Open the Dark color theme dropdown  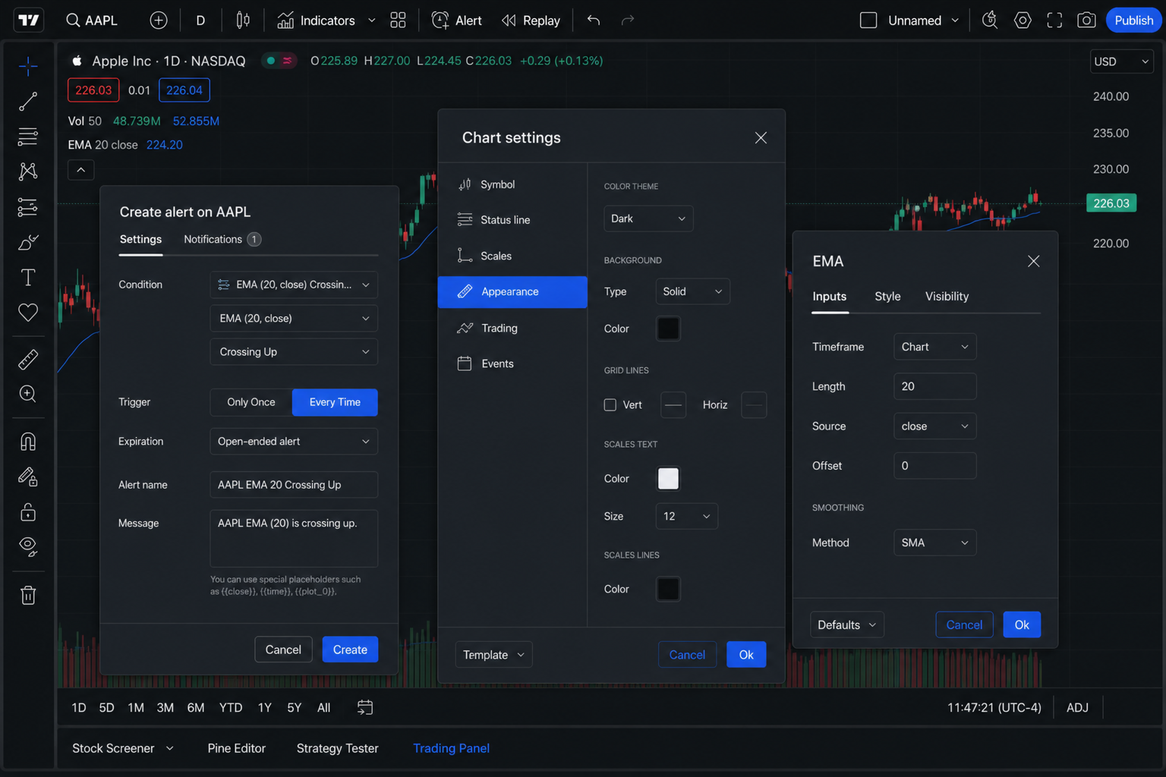[x=648, y=219]
